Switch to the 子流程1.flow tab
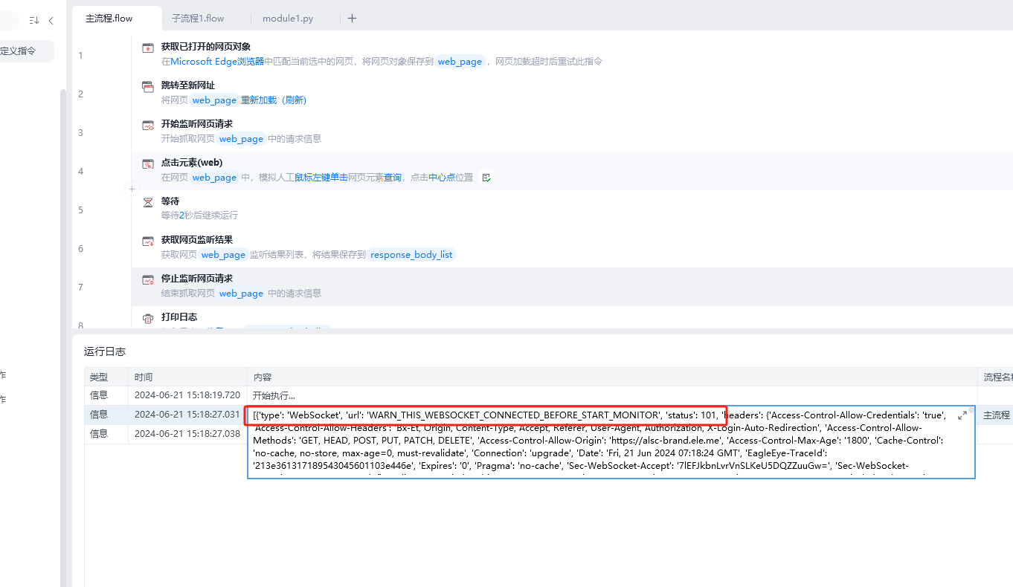This screenshot has height=587, width=1013. (198, 19)
